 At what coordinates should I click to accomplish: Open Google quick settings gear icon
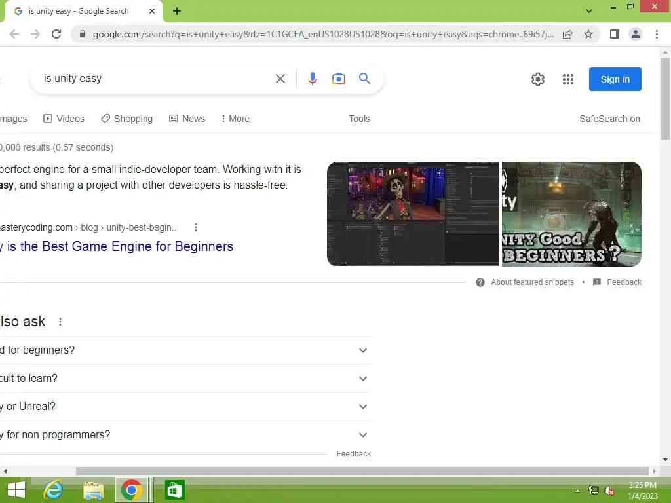(x=538, y=79)
